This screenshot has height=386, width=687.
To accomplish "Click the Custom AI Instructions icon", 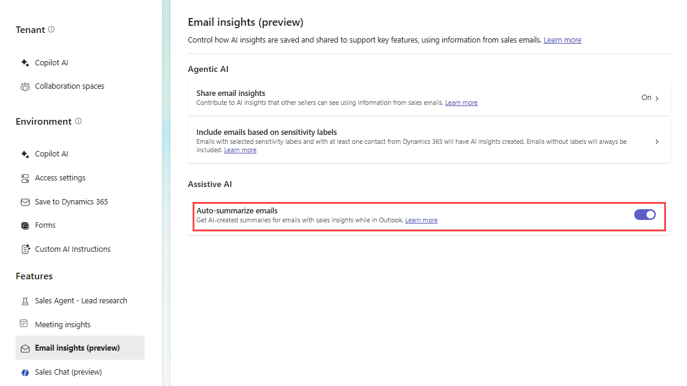I will pos(25,249).
